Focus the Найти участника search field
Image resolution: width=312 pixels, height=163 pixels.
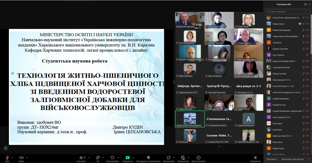point(288,12)
